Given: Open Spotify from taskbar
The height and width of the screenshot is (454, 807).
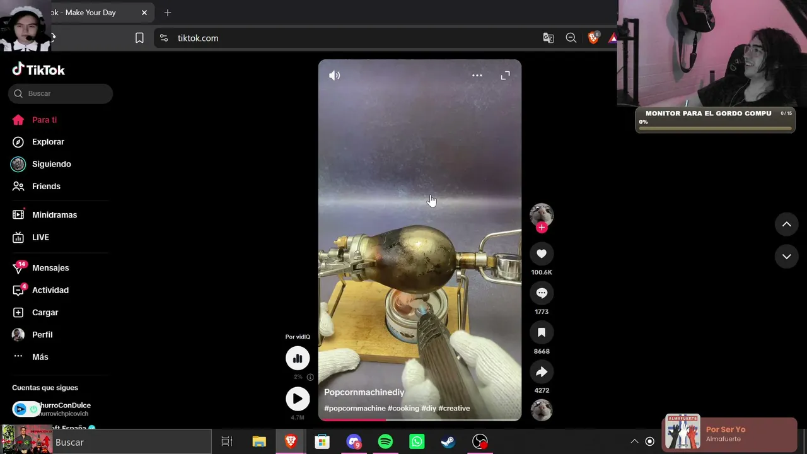Looking at the screenshot, I should pyautogui.click(x=385, y=442).
